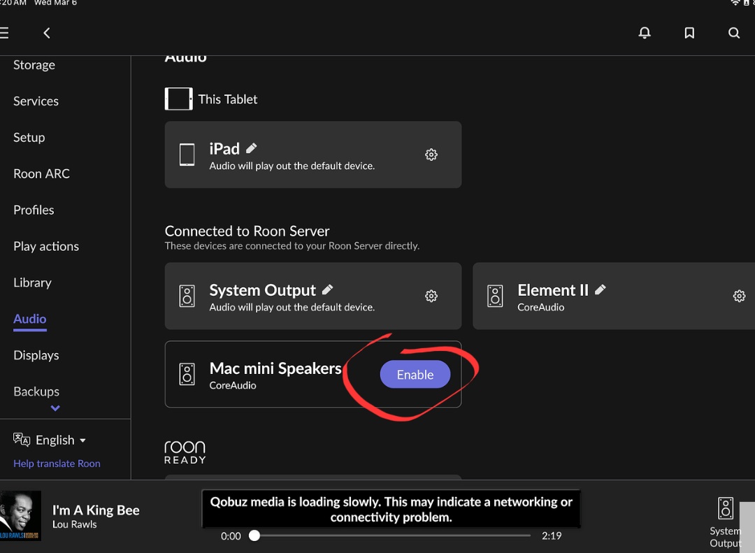Open System Output settings gear
755x553 pixels.
click(431, 296)
